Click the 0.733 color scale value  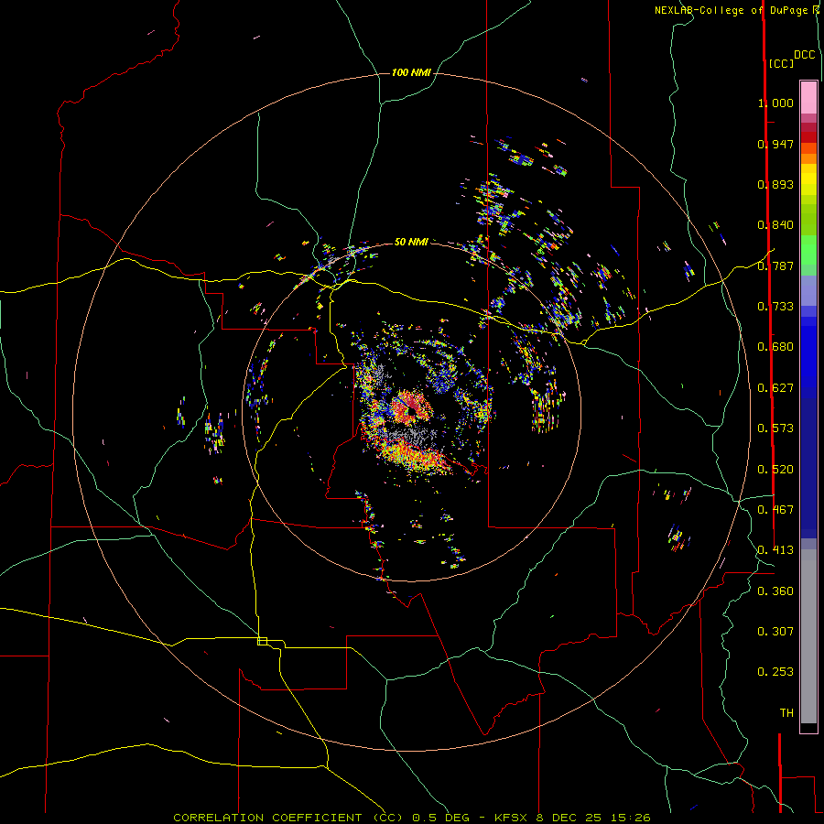(775, 307)
